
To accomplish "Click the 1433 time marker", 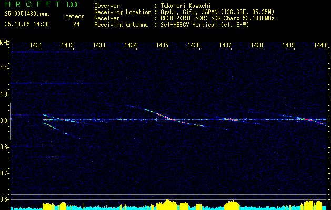I will [x=99, y=45].
